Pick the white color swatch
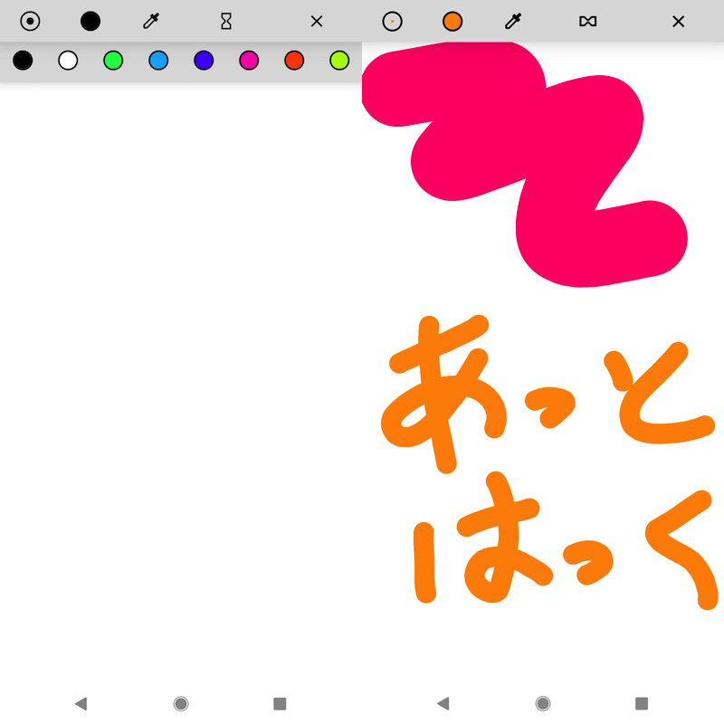Viewport: 724px width, 724px height. point(68,61)
